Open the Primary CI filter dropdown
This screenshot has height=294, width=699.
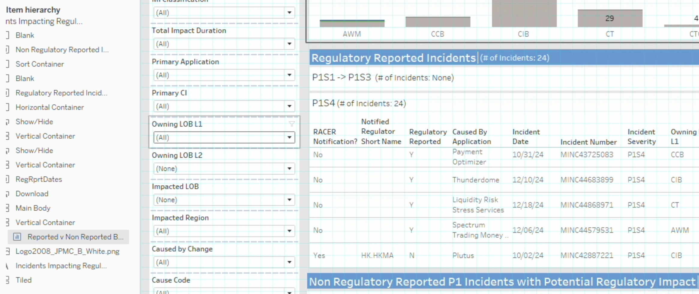pyautogui.click(x=224, y=106)
